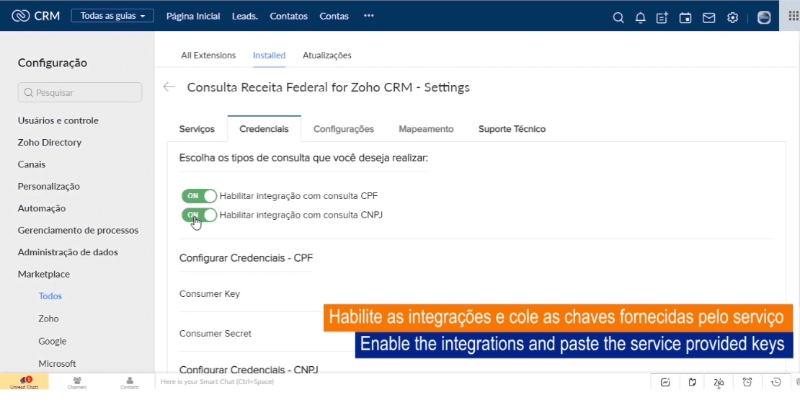This screenshot has height=413, width=800.
Task: Disable the CNPJ consultation integration toggle
Action: (x=199, y=215)
